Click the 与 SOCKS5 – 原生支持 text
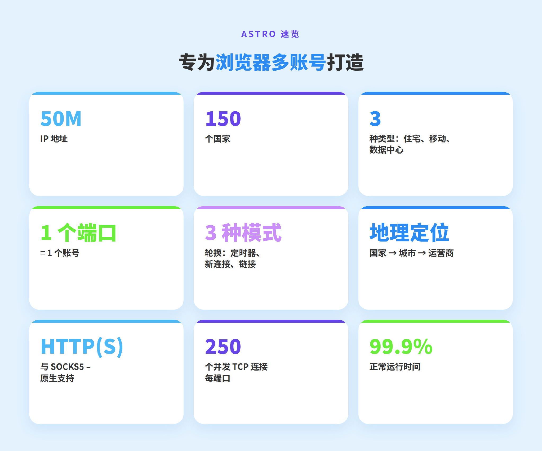Image resolution: width=542 pixels, height=451 pixels. tap(65, 372)
